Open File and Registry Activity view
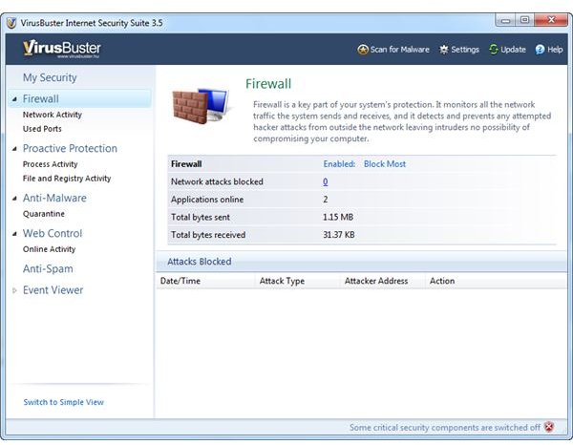 tap(67, 179)
